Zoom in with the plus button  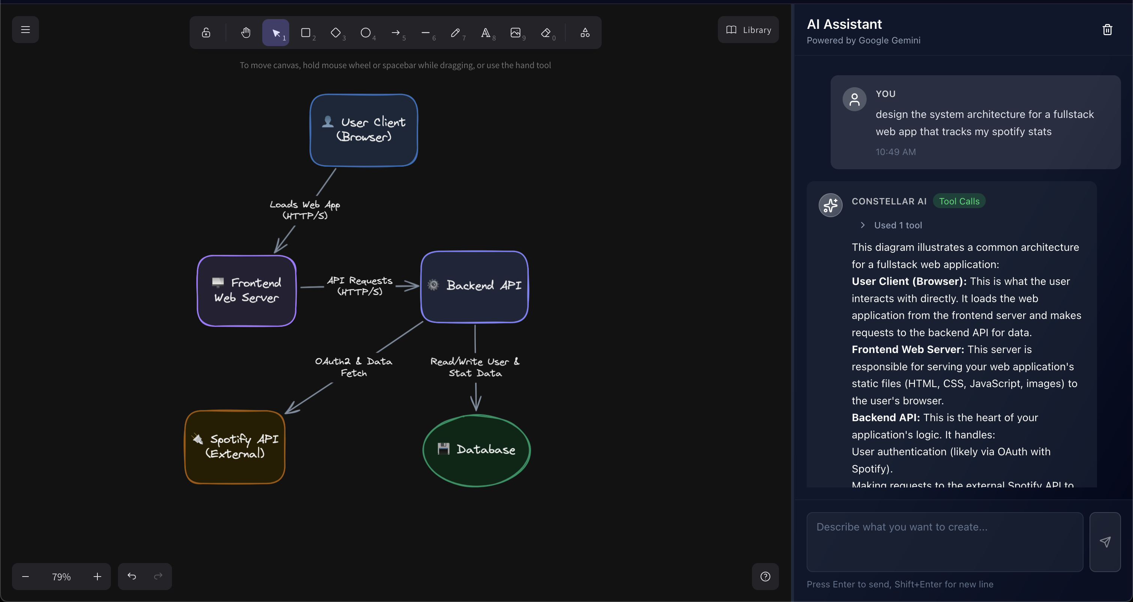tap(97, 576)
